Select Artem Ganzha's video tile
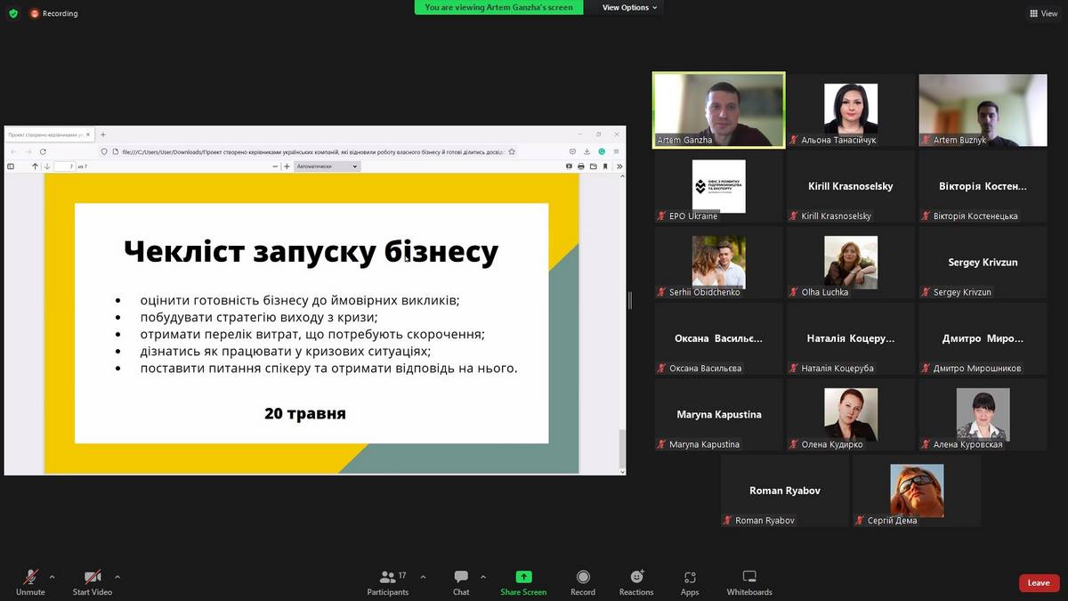This screenshot has height=601, width=1068. 719,109
